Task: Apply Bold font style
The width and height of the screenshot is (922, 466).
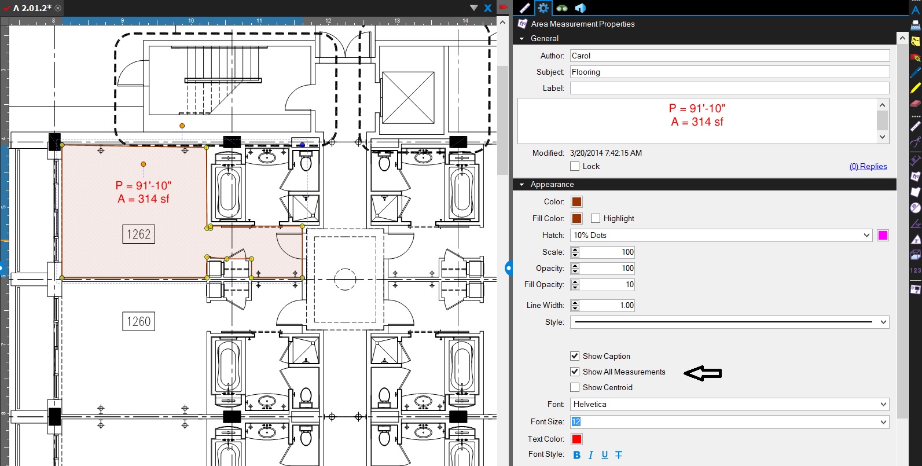Action: pos(576,455)
